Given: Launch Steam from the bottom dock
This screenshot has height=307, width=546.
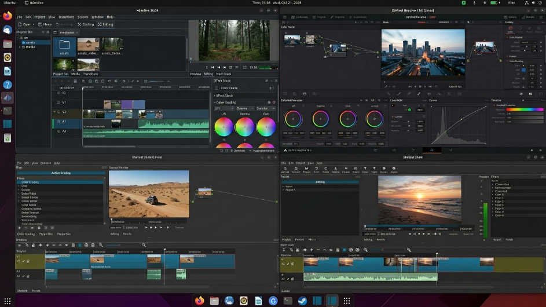Looking at the screenshot, I should (x=302, y=301).
